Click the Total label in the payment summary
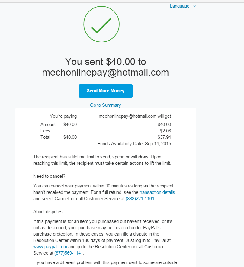This screenshot has width=244, height=267. (45, 137)
